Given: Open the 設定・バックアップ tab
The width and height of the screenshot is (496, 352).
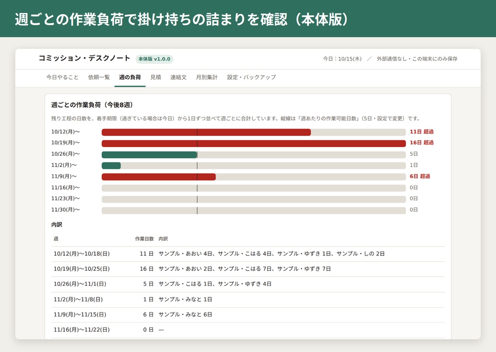Looking at the screenshot, I should pos(251,77).
